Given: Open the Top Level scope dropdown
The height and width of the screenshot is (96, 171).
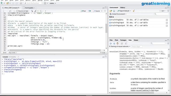Looking at the screenshot, I should click(13, 53).
